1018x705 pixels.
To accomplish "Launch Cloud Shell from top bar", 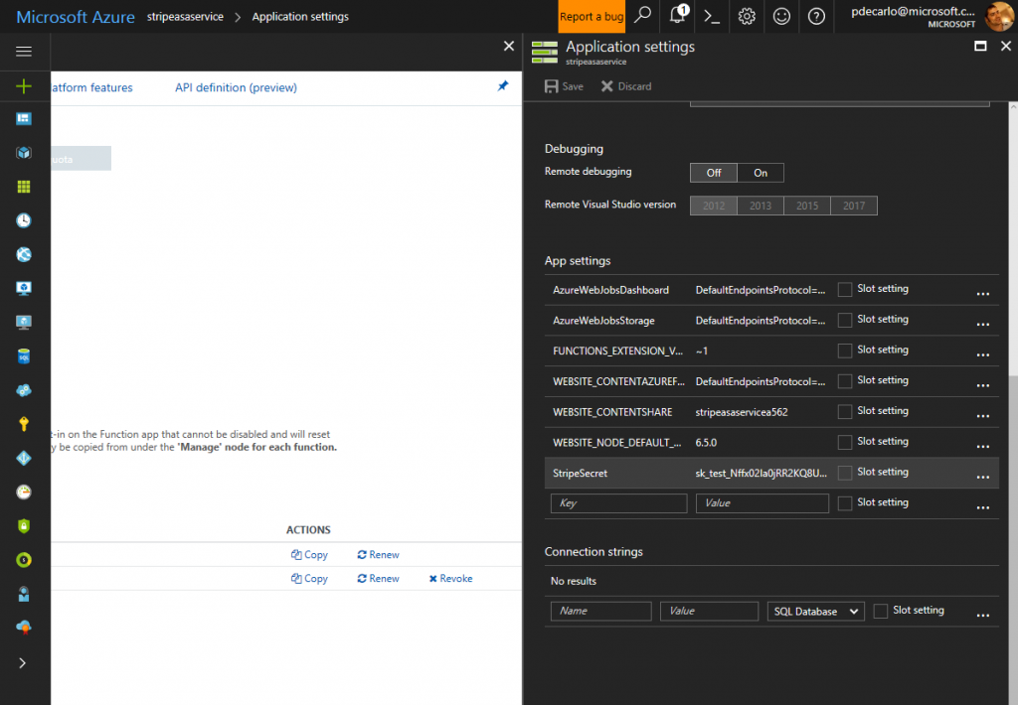I will 712,16.
